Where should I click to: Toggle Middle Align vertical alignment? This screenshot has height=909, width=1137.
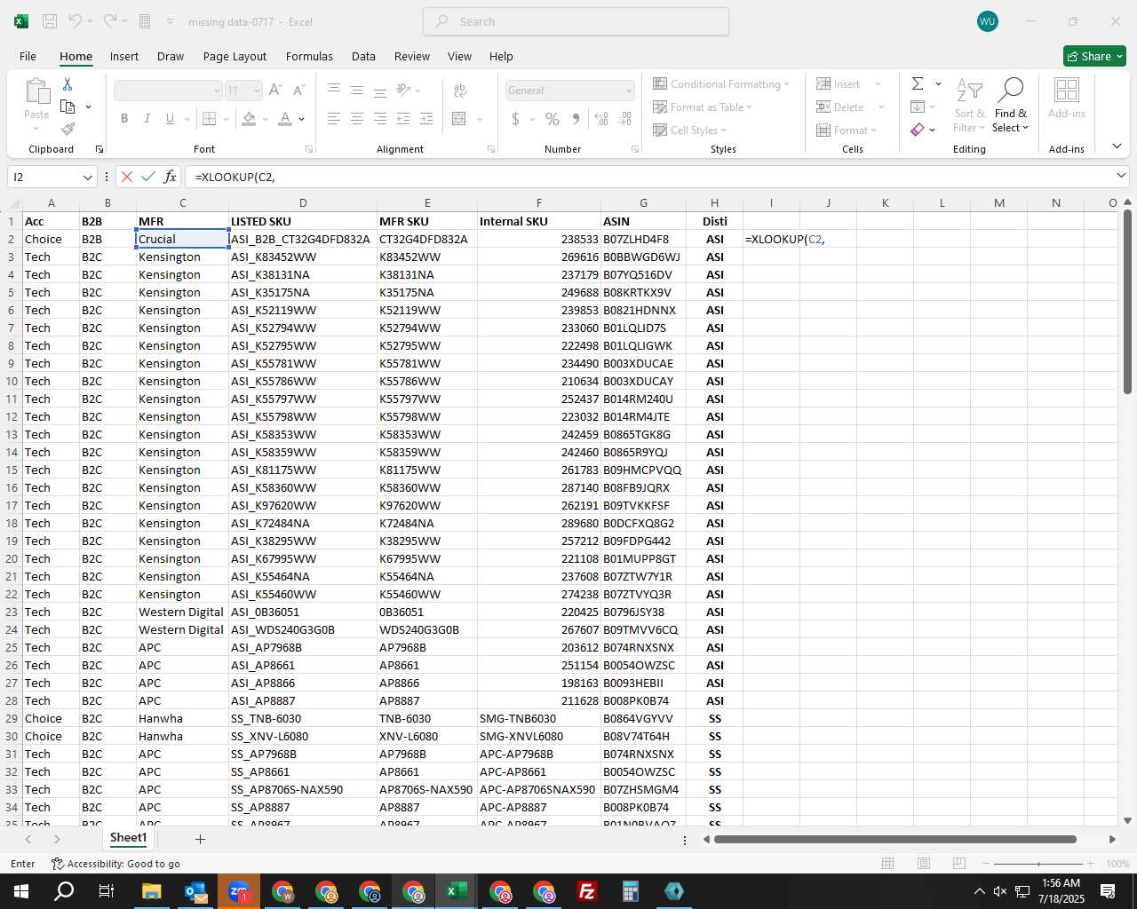pos(357,90)
